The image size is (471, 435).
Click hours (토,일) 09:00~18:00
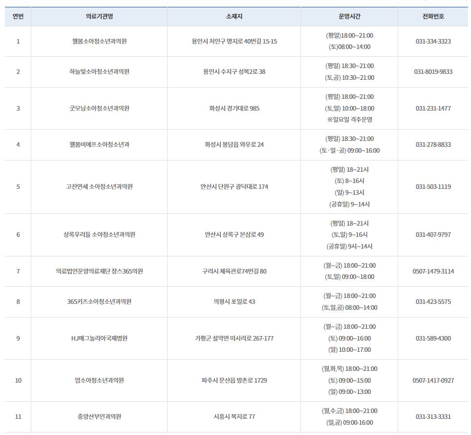(349, 277)
